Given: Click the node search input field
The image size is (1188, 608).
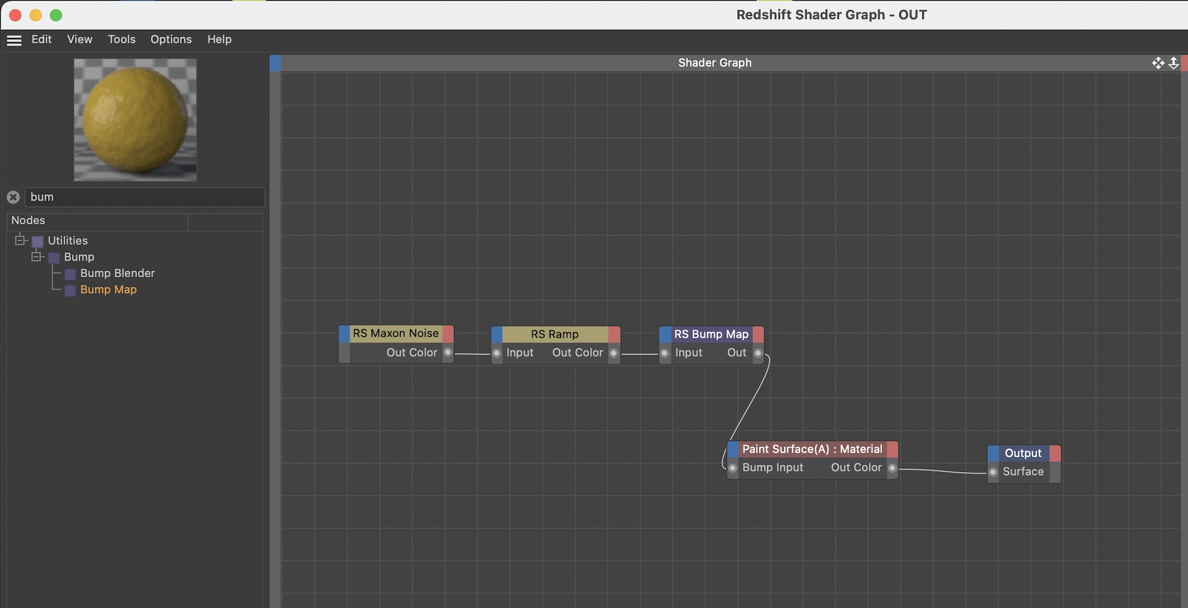Looking at the screenshot, I should pos(144,197).
